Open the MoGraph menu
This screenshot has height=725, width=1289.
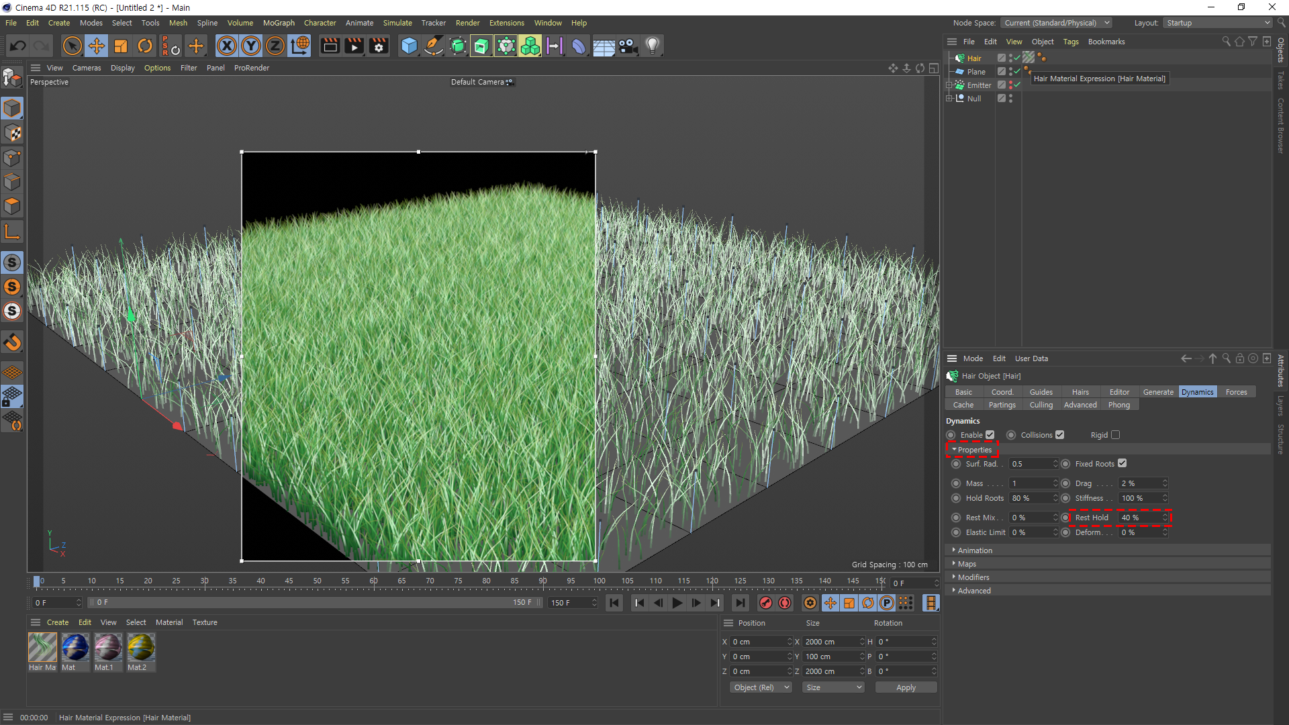click(x=279, y=23)
